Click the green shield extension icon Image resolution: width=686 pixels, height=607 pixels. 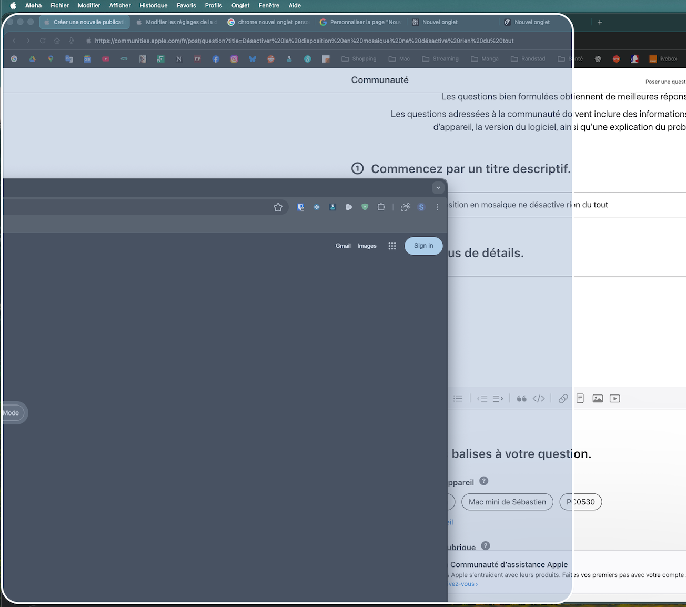pyautogui.click(x=365, y=207)
